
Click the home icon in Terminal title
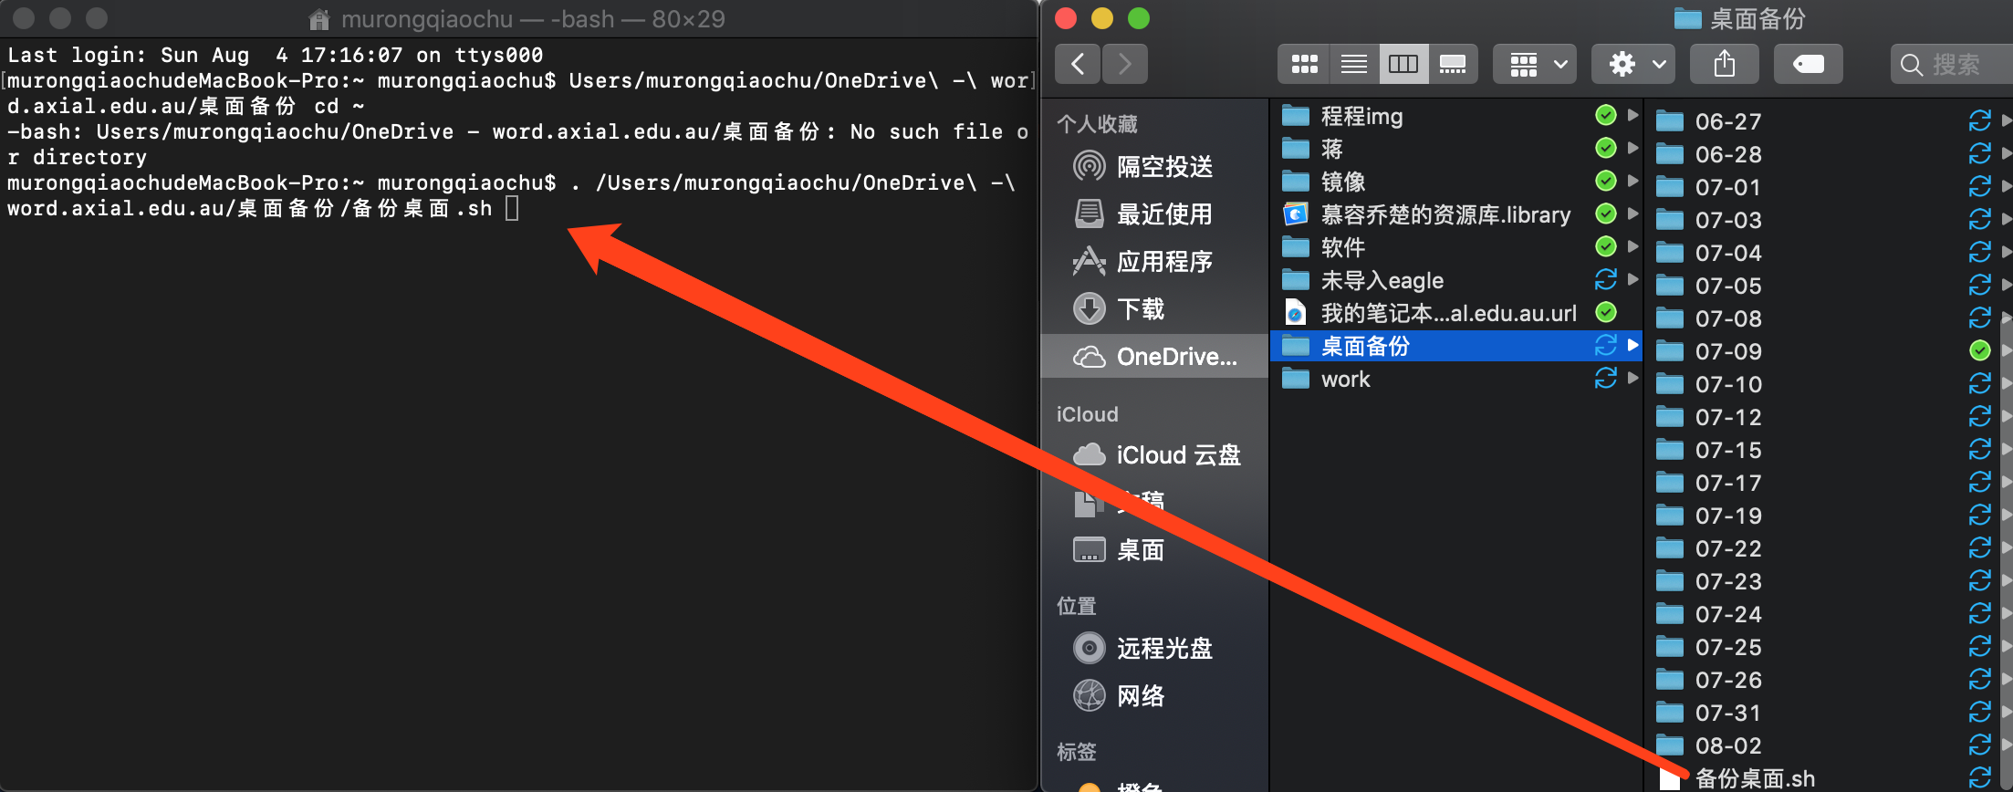318,19
